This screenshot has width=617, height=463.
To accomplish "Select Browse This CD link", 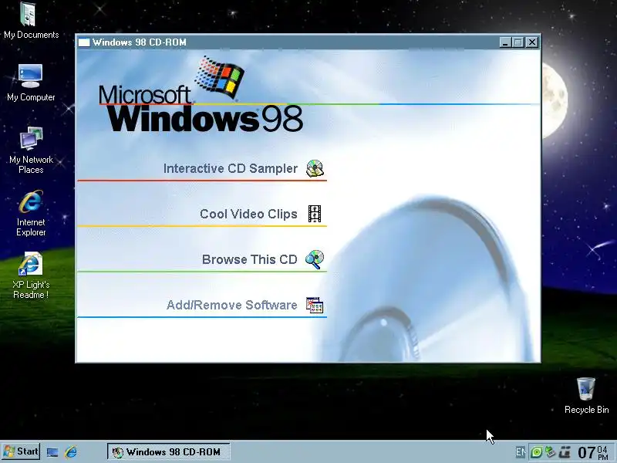I will [x=249, y=259].
